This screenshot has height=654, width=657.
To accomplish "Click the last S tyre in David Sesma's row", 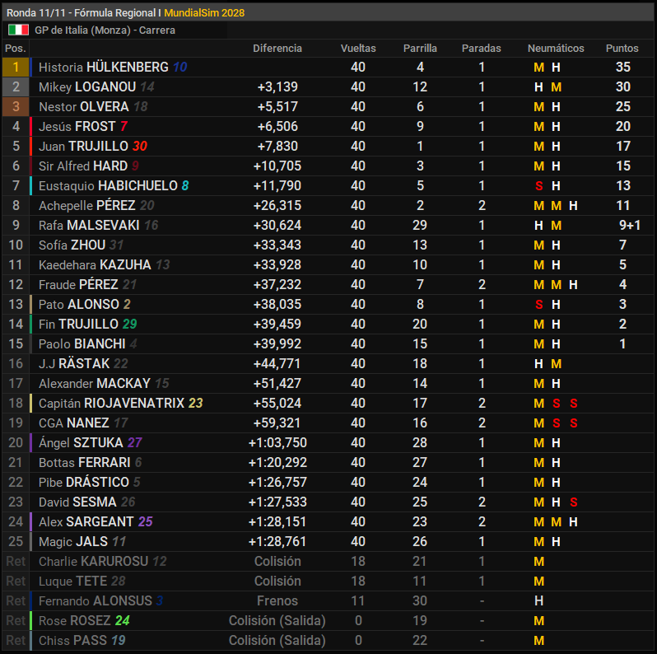I will click(x=574, y=502).
